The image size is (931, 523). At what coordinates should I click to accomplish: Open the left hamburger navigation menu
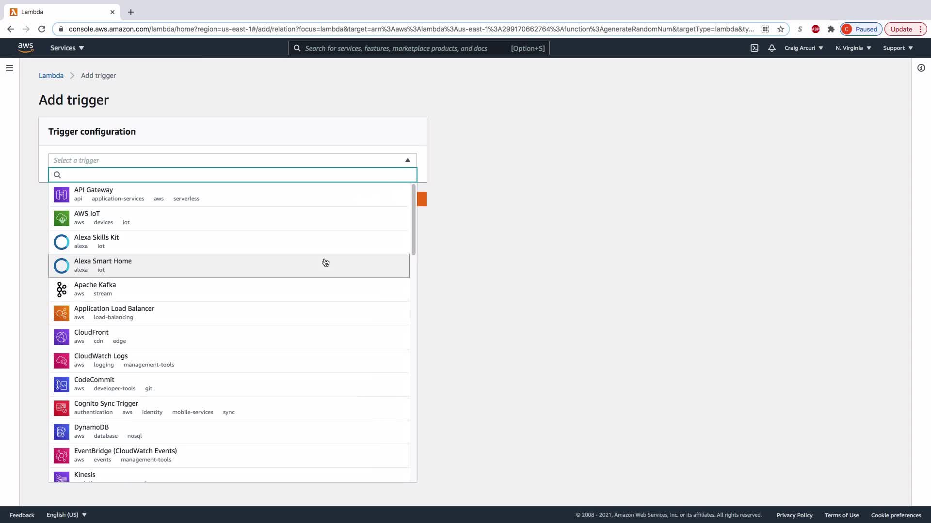10,68
